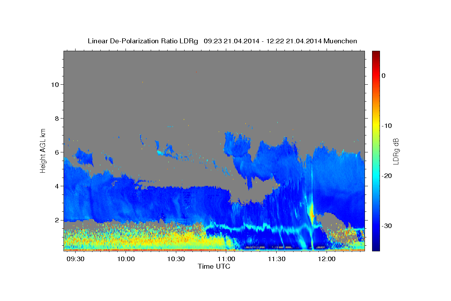Image resolution: width=451 pixels, height=301 pixels.
Task: Click the height tick label '10'
Action: pyautogui.click(x=55, y=84)
